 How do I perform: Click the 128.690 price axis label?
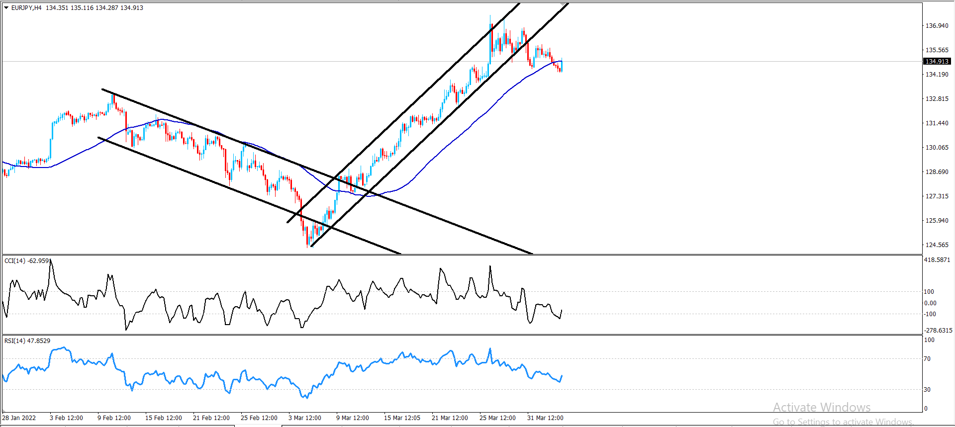point(937,172)
